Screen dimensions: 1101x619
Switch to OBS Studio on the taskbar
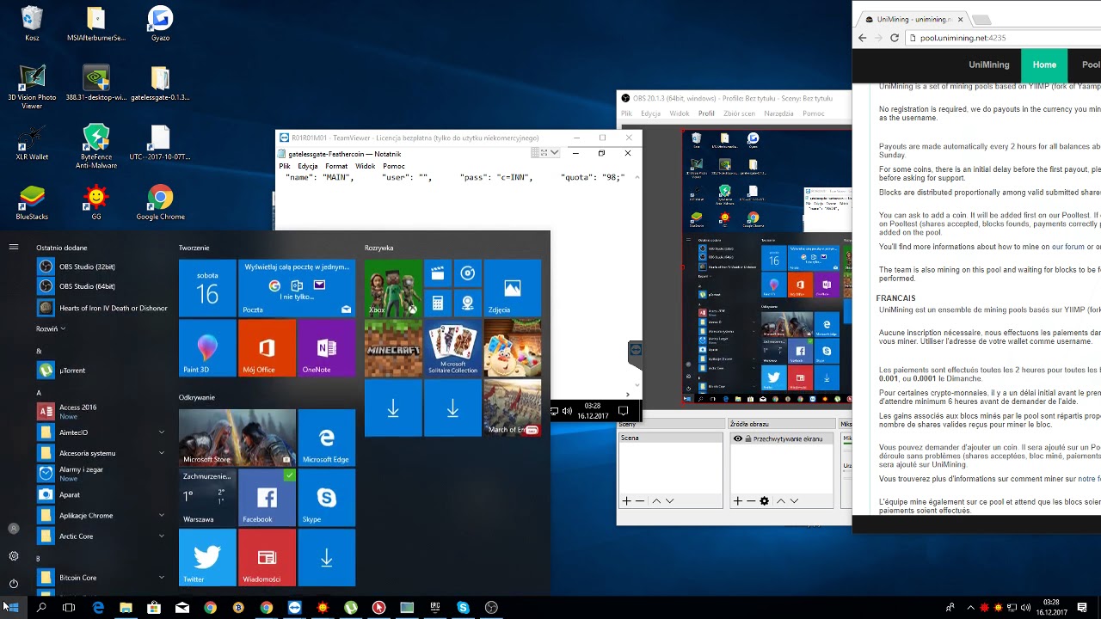click(491, 608)
